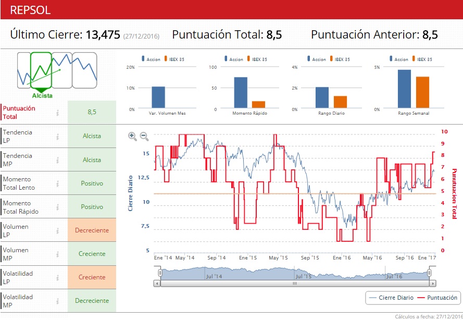Click the left handle of the range navigator
Viewport: 463px width, 320px height.
click(160, 273)
